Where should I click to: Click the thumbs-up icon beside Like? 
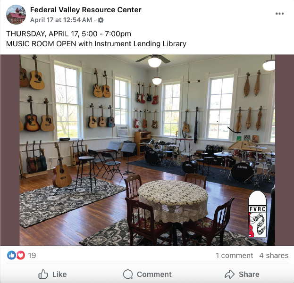(43, 274)
